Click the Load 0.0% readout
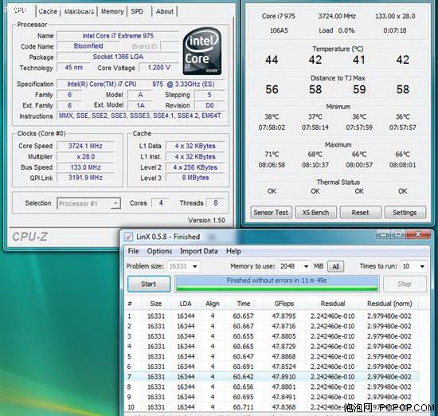The image size is (438, 416). (x=337, y=30)
